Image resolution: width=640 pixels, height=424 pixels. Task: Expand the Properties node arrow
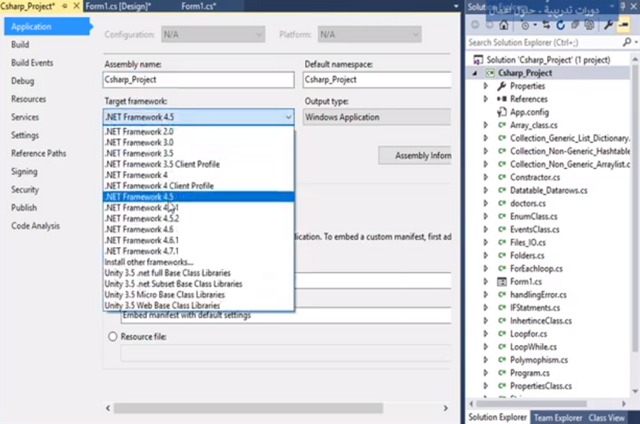pos(486,86)
